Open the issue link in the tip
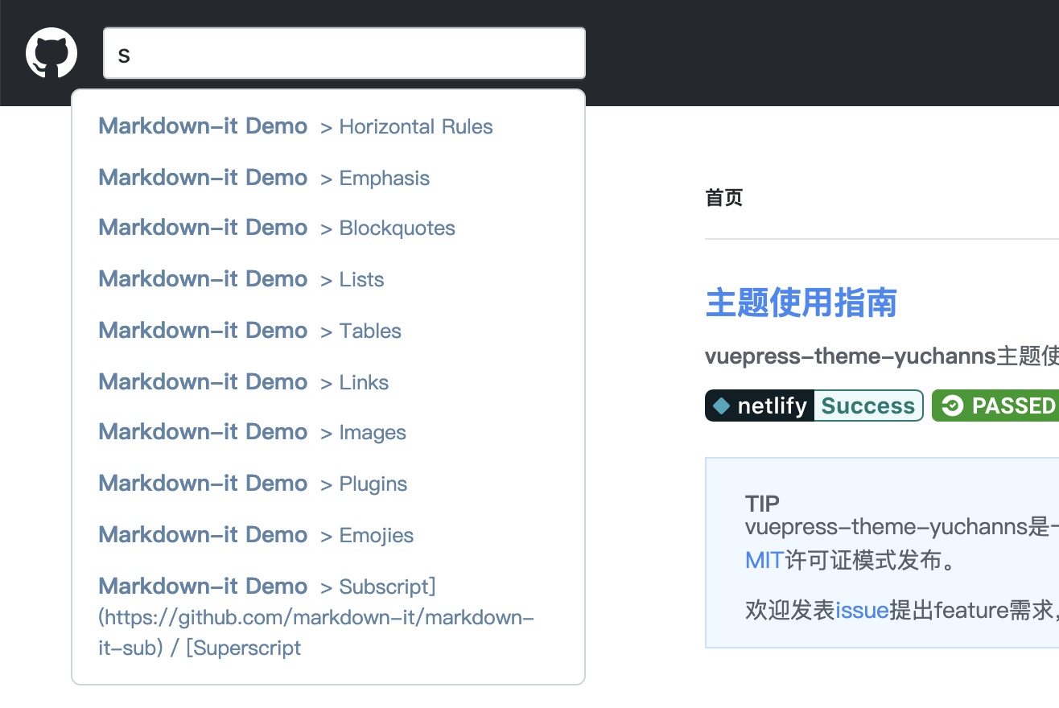1059x708 pixels. (x=862, y=611)
